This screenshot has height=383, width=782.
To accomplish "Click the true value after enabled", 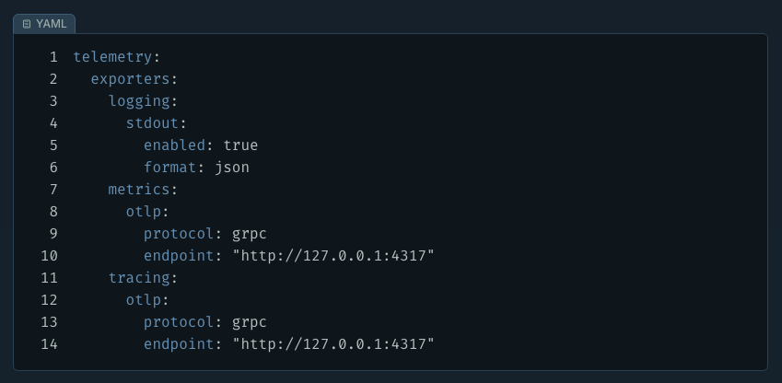I will [x=240, y=145].
